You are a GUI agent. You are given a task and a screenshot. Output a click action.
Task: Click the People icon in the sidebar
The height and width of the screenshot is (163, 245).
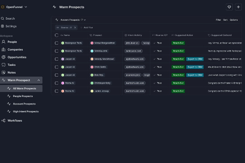coord(4,42)
